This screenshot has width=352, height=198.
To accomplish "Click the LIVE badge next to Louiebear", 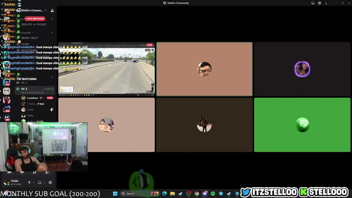I will (50, 98).
